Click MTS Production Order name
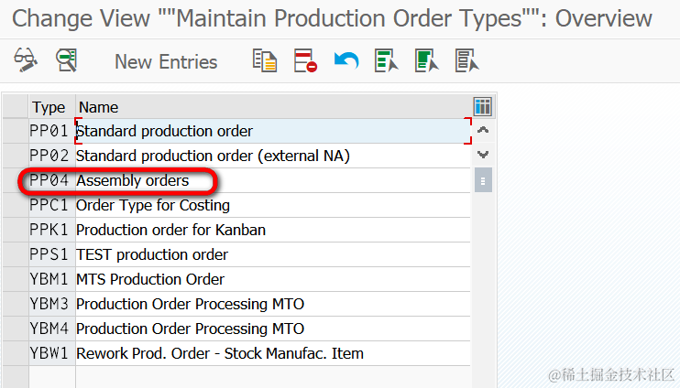The image size is (680, 388). coord(273,279)
